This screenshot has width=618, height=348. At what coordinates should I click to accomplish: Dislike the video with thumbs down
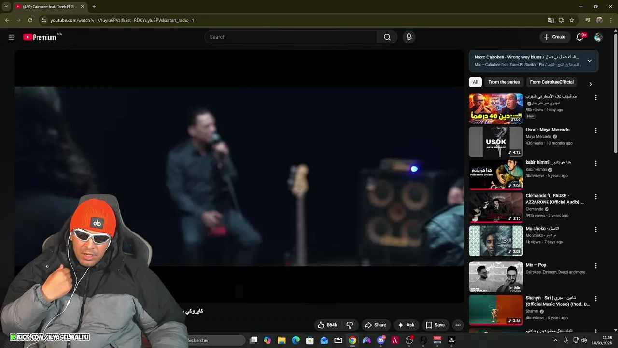(x=350, y=325)
